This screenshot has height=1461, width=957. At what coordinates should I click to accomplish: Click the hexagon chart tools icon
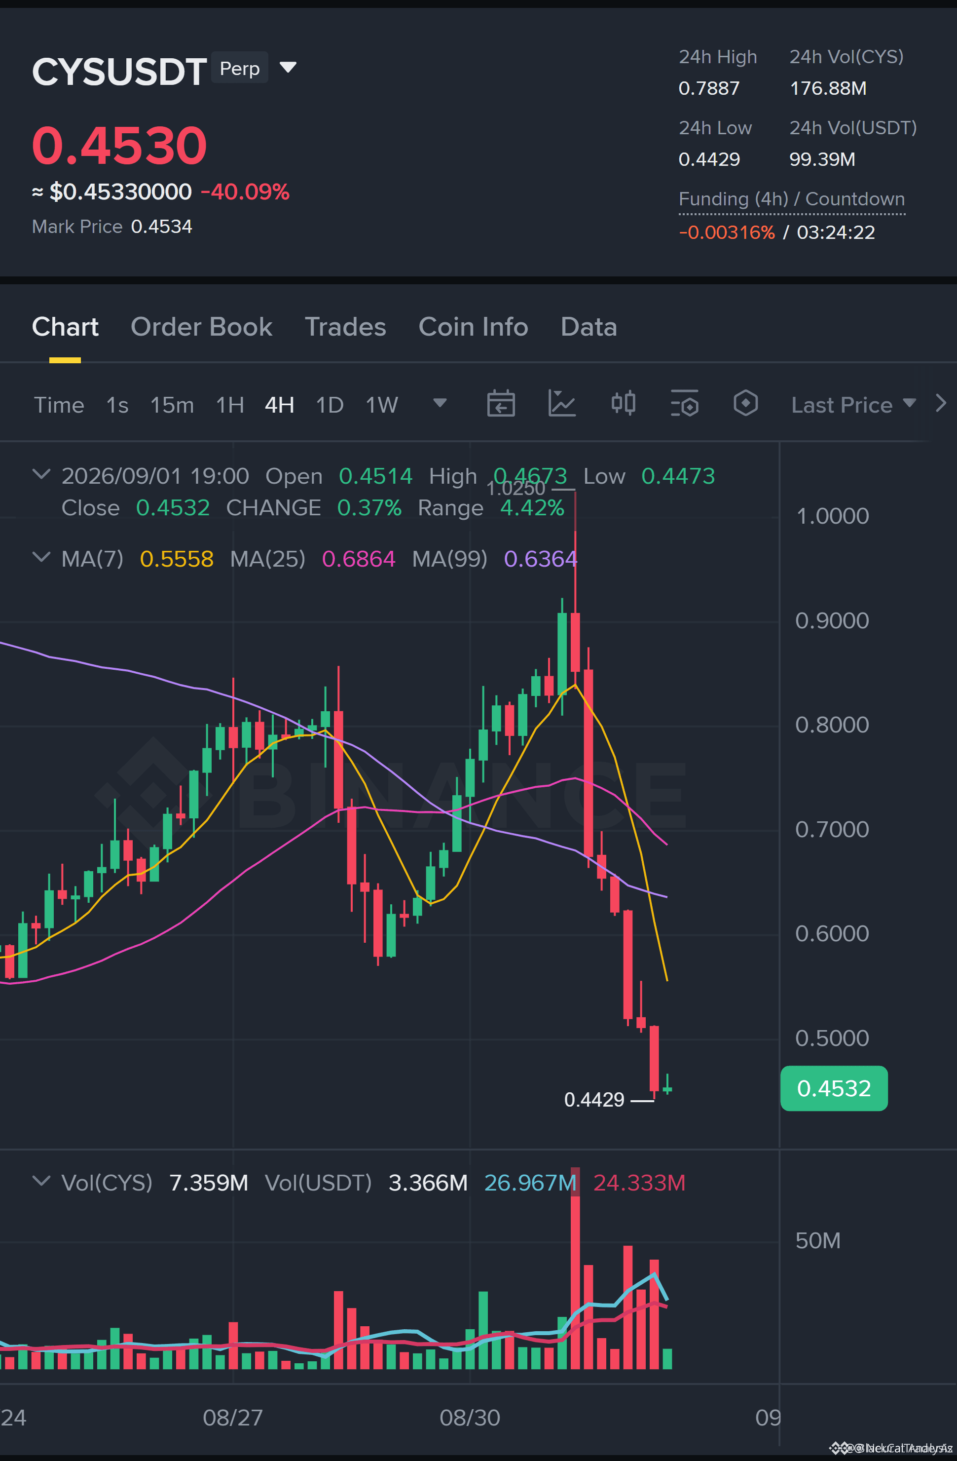pyautogui.click(x=745, y=404)
